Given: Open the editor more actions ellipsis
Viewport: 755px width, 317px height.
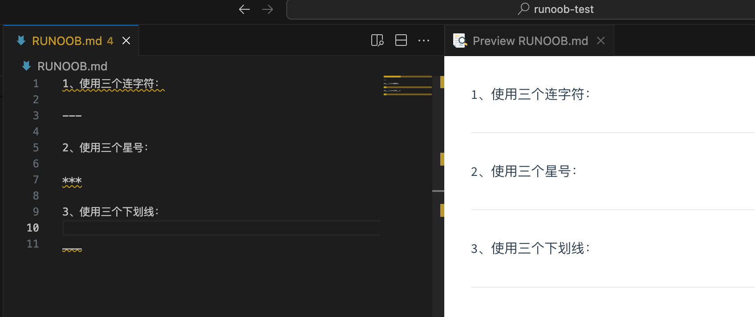Looking at the screenshot, I should pos(424,41).
